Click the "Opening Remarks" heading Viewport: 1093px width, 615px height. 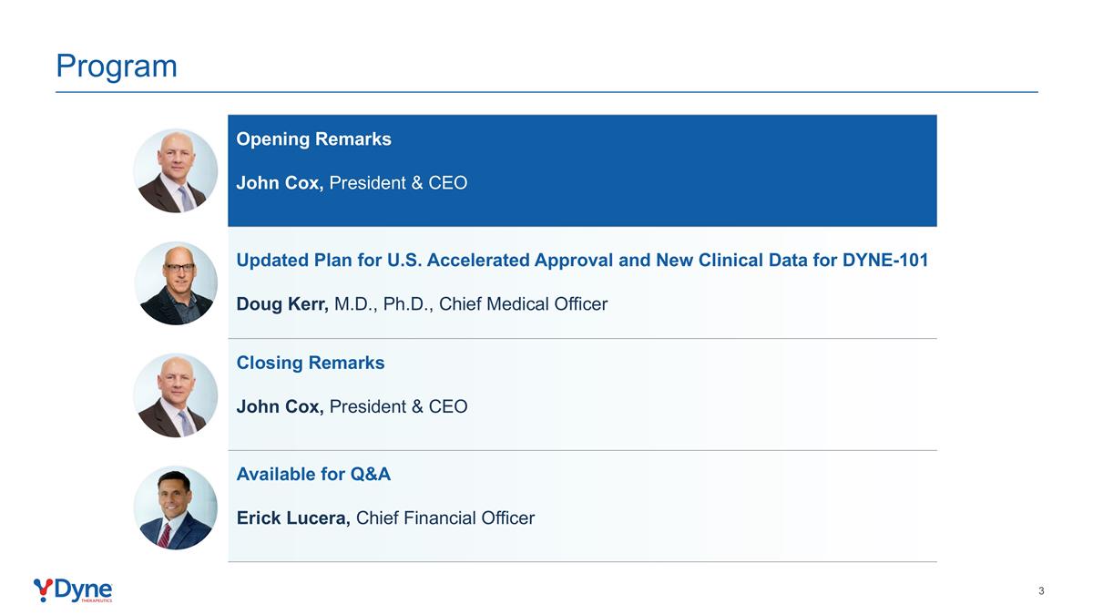click(313, 139)
